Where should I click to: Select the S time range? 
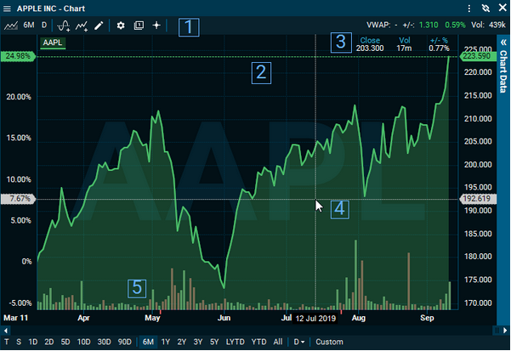click(x=19, y=342)
